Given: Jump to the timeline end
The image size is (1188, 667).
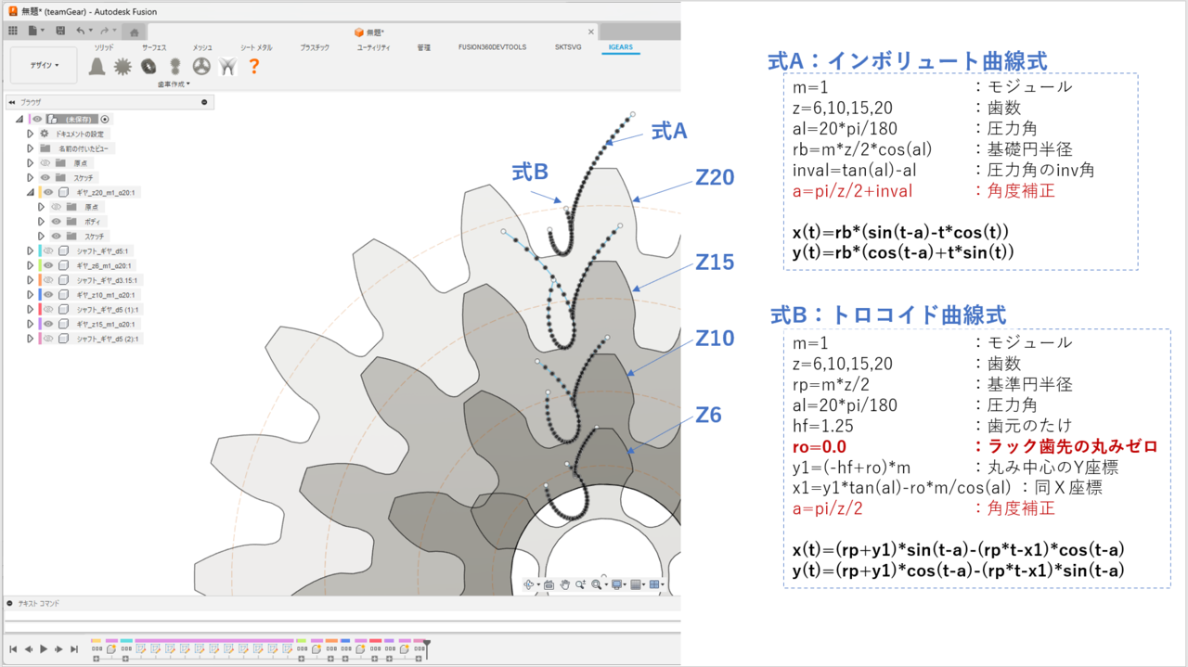Looking at the screenshot, I should [74, 649].
